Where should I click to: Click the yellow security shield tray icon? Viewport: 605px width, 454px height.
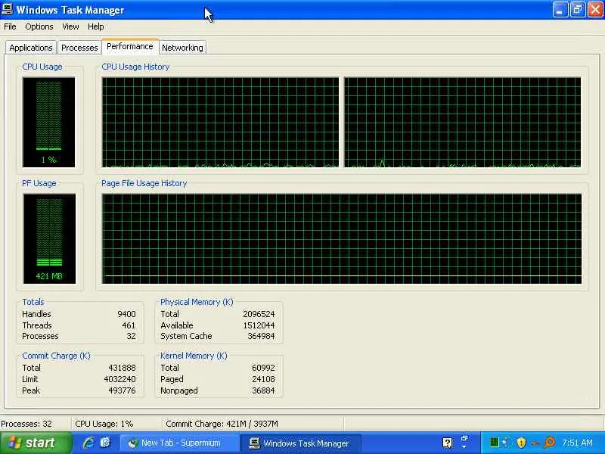tap(521, 443)
